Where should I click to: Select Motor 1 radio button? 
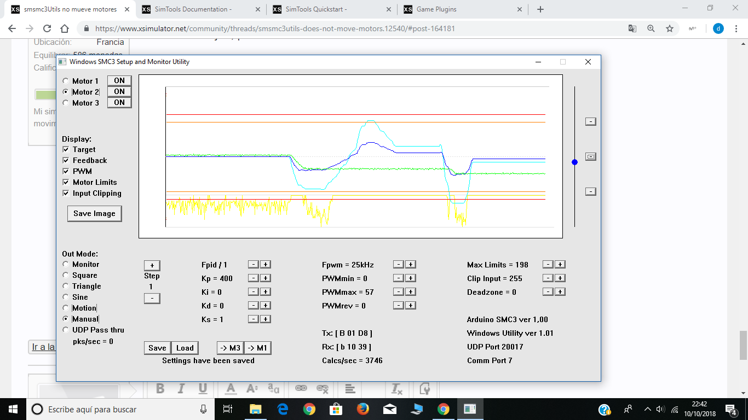click(66, 81)
